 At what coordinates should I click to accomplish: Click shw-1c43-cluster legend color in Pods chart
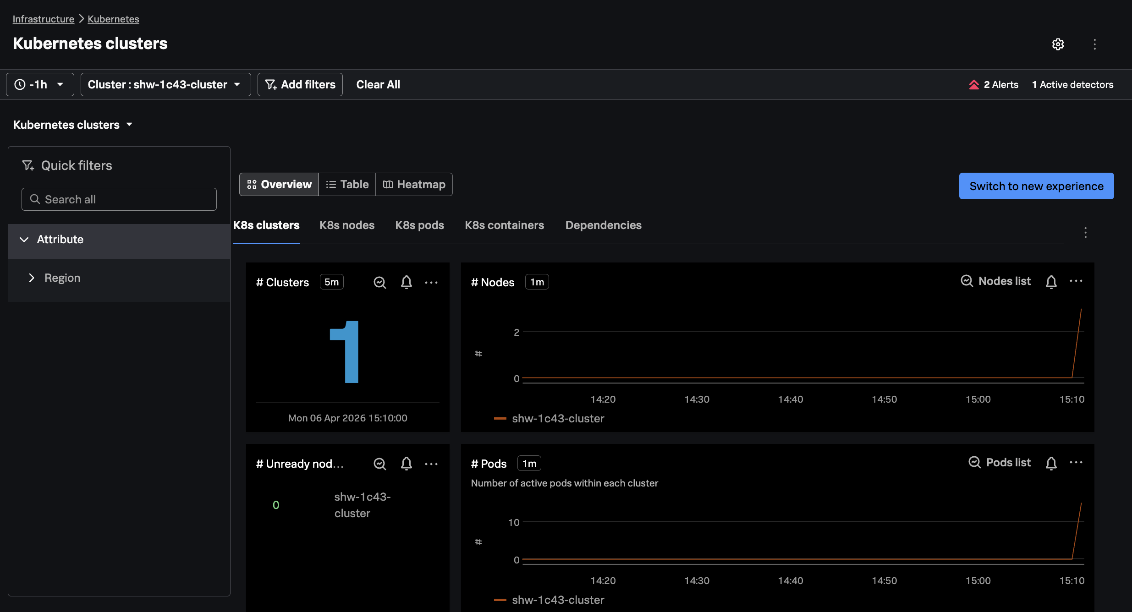(x=500, y=600)
